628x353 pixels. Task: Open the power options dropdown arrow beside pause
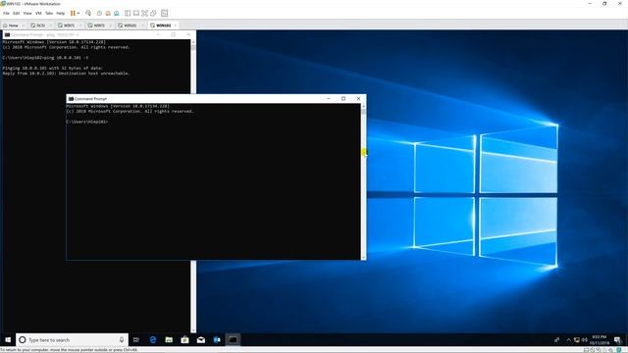click(78, 13)
